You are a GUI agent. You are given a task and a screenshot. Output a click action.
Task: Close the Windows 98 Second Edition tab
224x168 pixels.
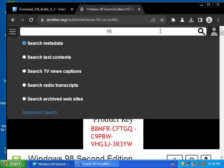[139, 9]
